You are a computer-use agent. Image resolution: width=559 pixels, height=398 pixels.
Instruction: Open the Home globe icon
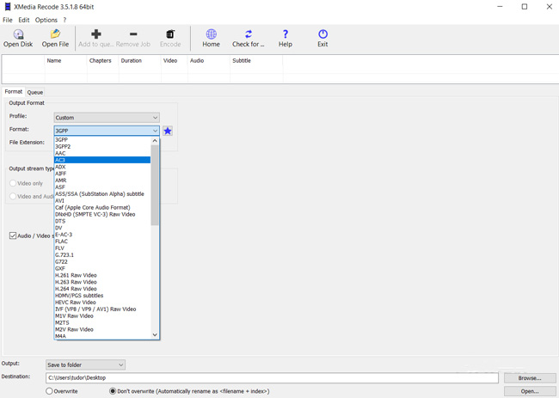point(211,34)
